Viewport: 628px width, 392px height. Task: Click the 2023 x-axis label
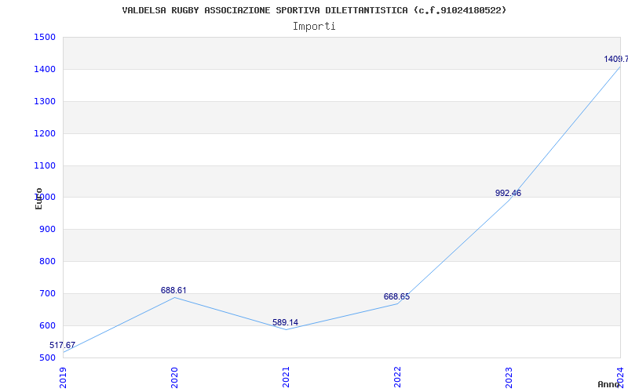509,377
